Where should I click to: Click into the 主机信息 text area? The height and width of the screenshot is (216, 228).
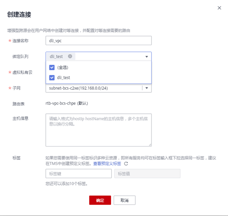pos(99,130)
